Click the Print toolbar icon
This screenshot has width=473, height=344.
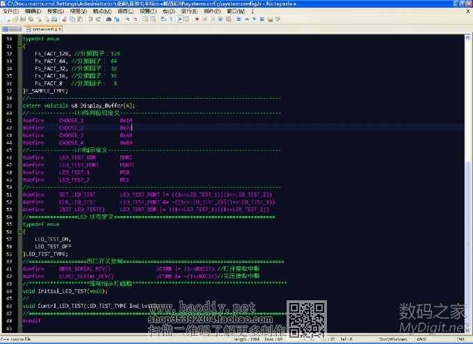click(53, 20)
